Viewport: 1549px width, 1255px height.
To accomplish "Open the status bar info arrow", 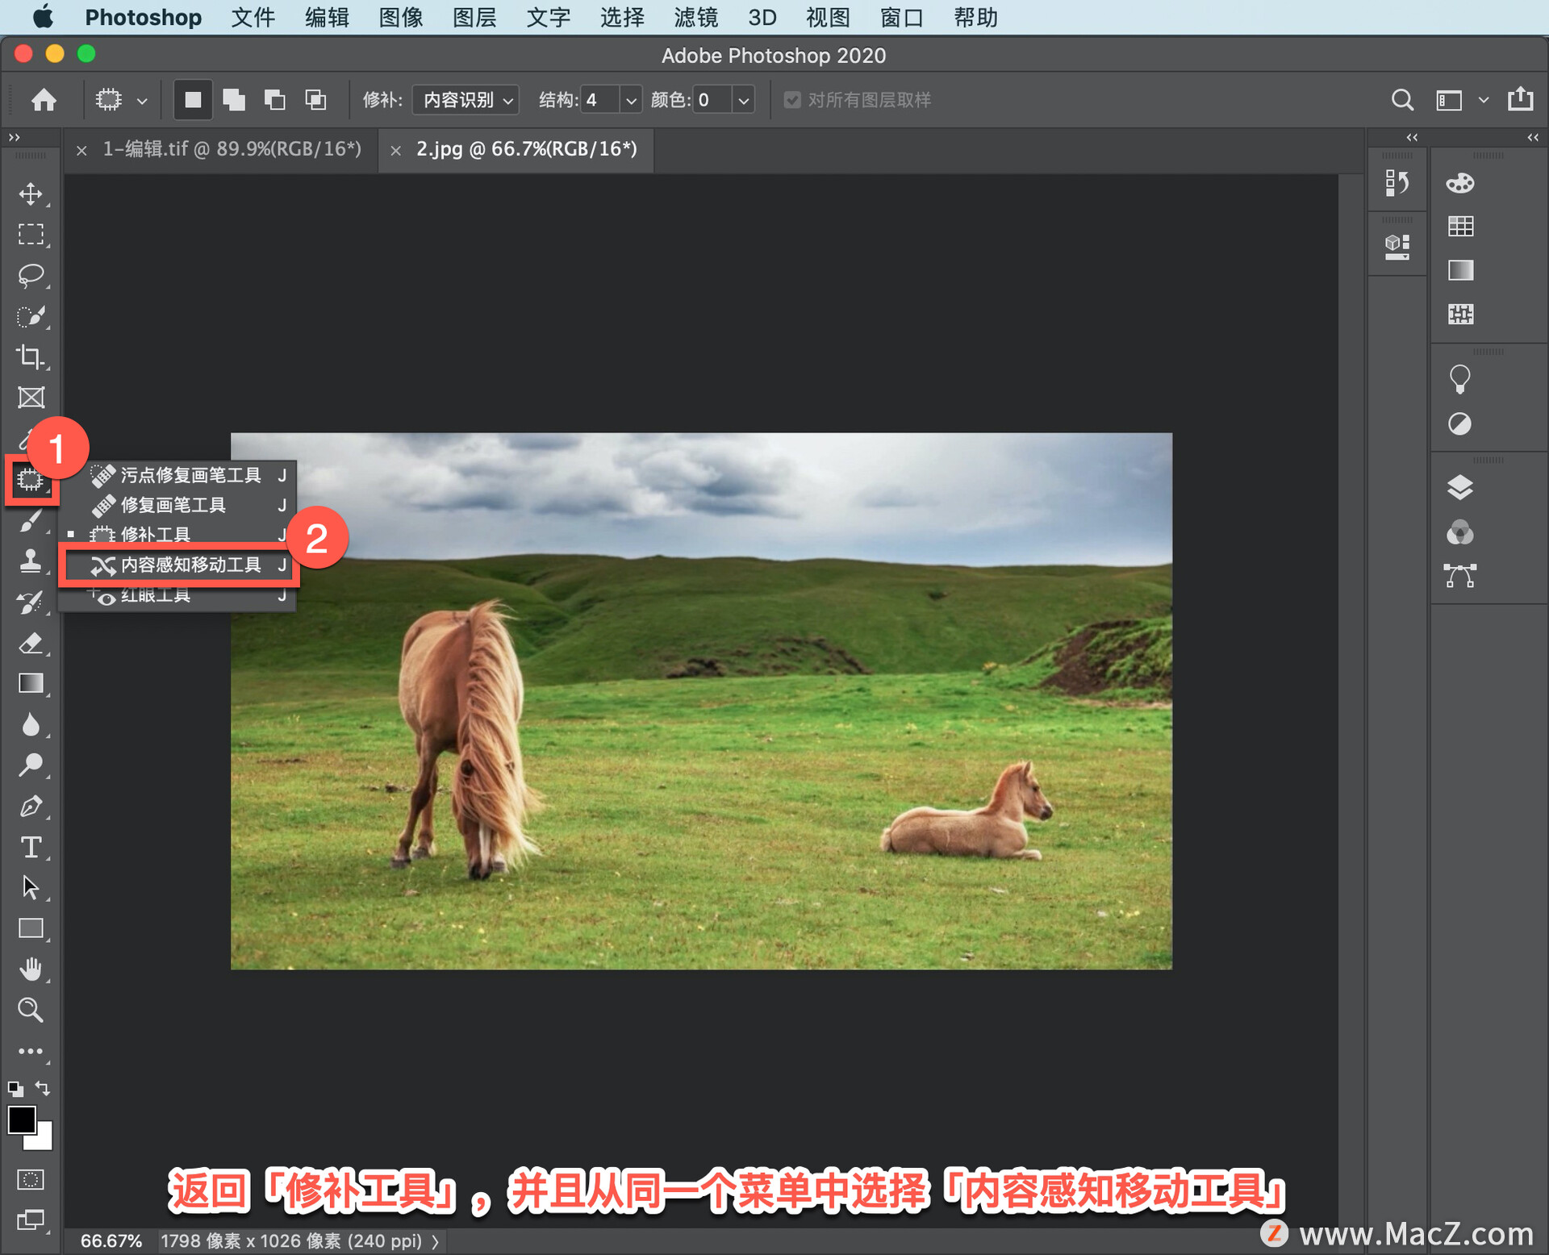I will click(436, 1241).
